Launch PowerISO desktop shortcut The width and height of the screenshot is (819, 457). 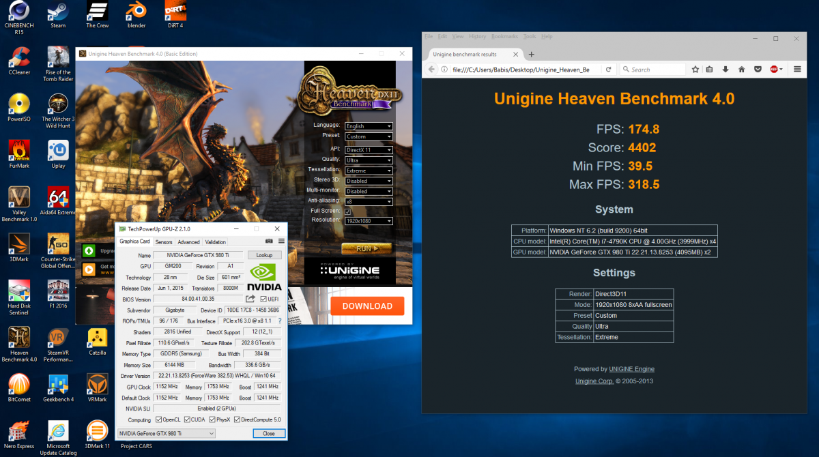[x=19, y=107]
